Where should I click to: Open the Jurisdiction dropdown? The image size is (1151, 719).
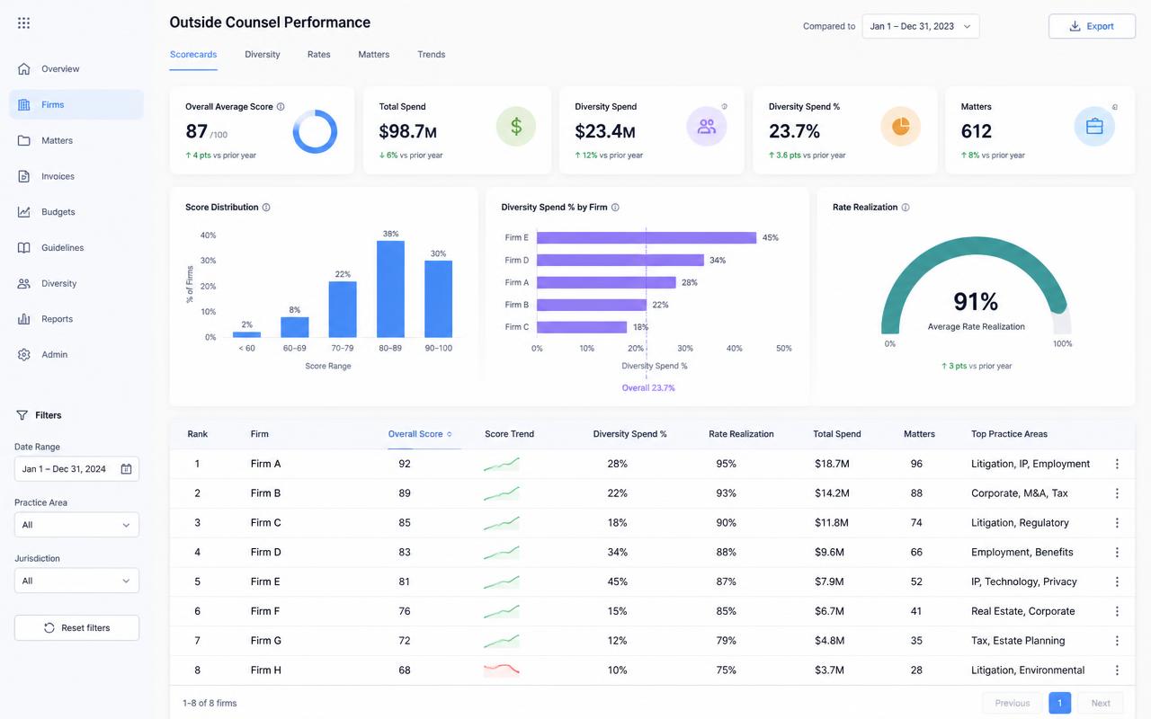point(76,581)
